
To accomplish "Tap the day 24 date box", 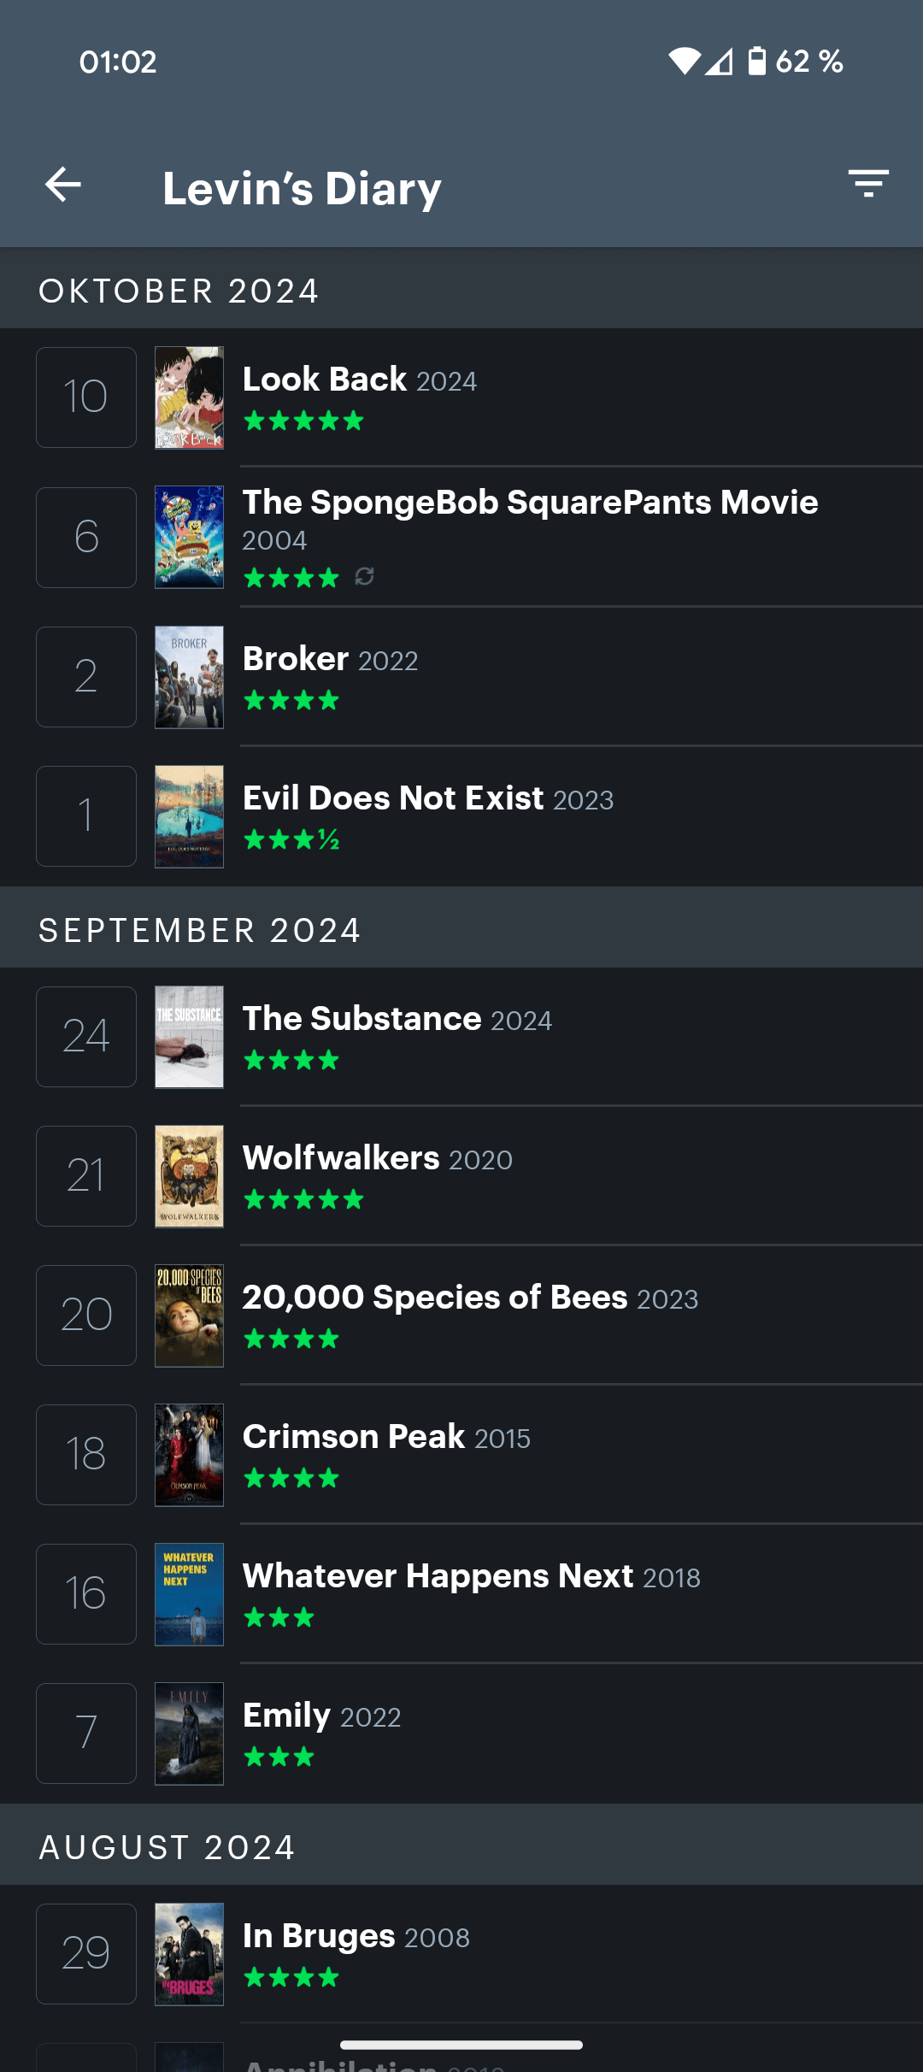I will (x=86, y=1037).
